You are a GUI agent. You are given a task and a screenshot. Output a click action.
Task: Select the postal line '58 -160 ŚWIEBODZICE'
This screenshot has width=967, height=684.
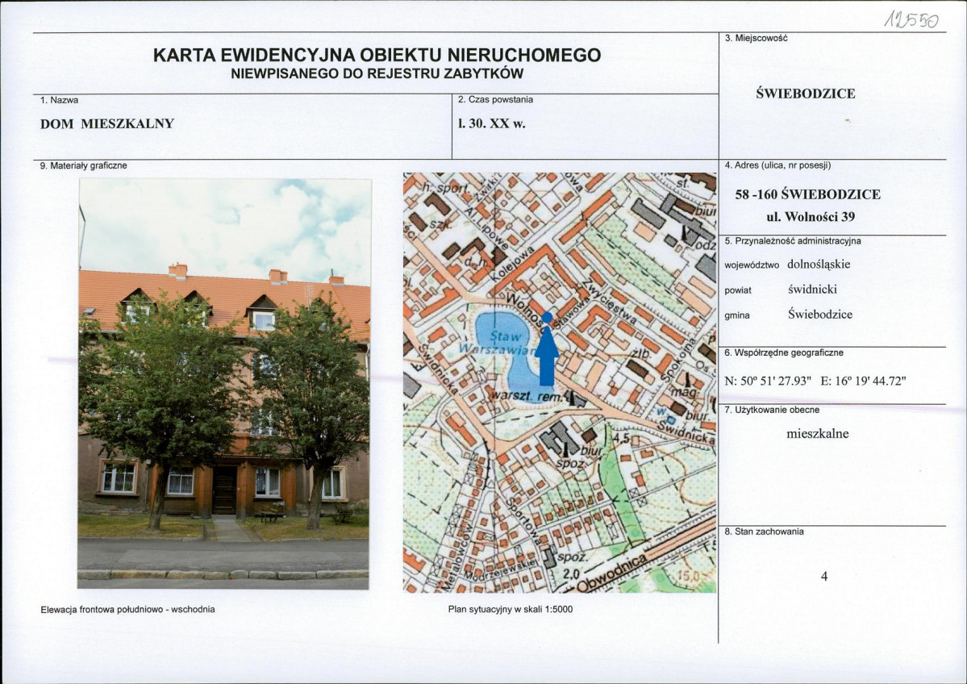point(808,194)
